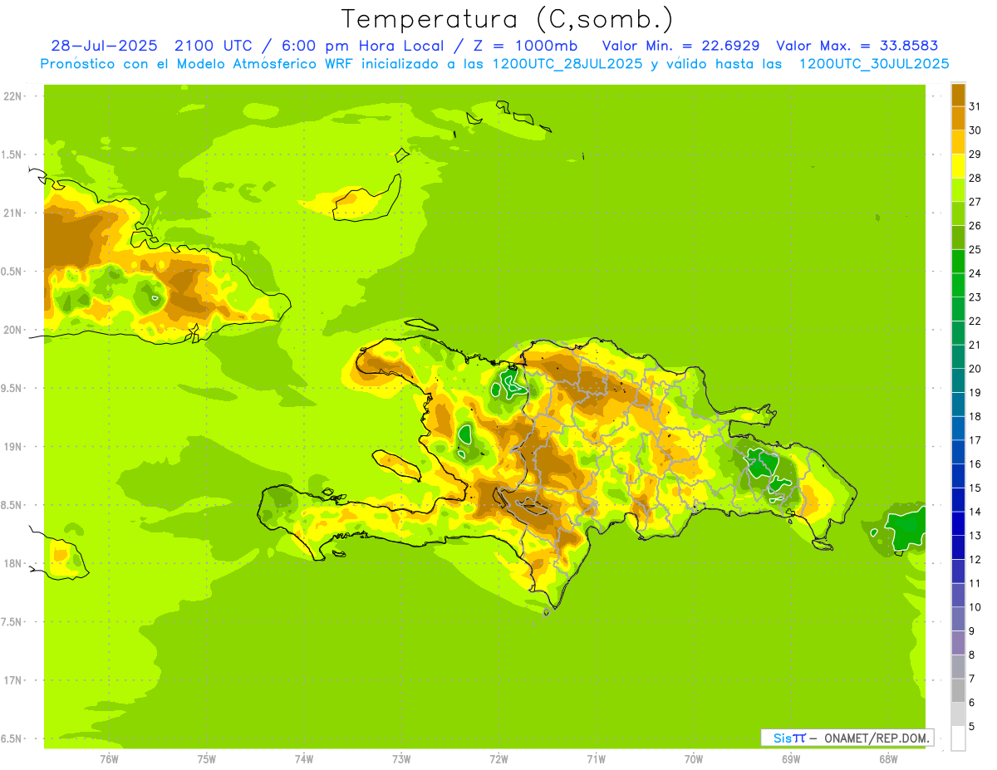Click the '21N' latitude axis label
997x770 pixels.
[x=12, y=213]
